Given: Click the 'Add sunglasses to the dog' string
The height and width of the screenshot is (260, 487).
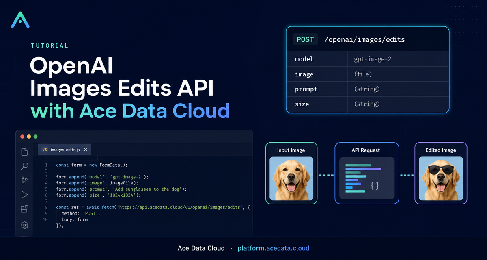Looking at the screenshot, I should coord(147,189).
